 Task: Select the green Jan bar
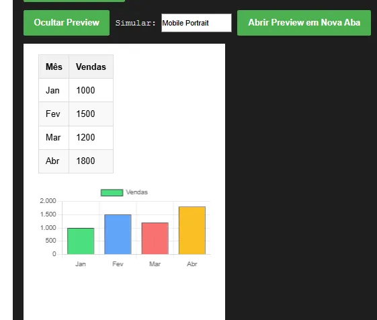(81, 241)
